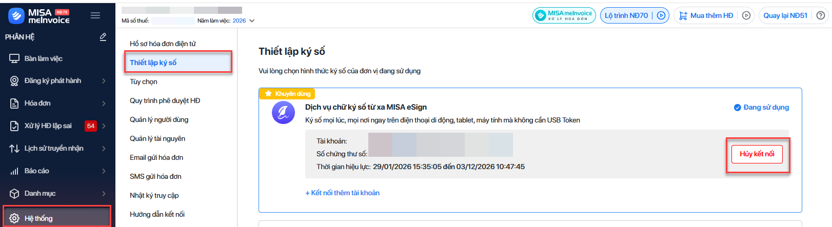Click Kết nối thêm tài khoản link

[343, 193]
